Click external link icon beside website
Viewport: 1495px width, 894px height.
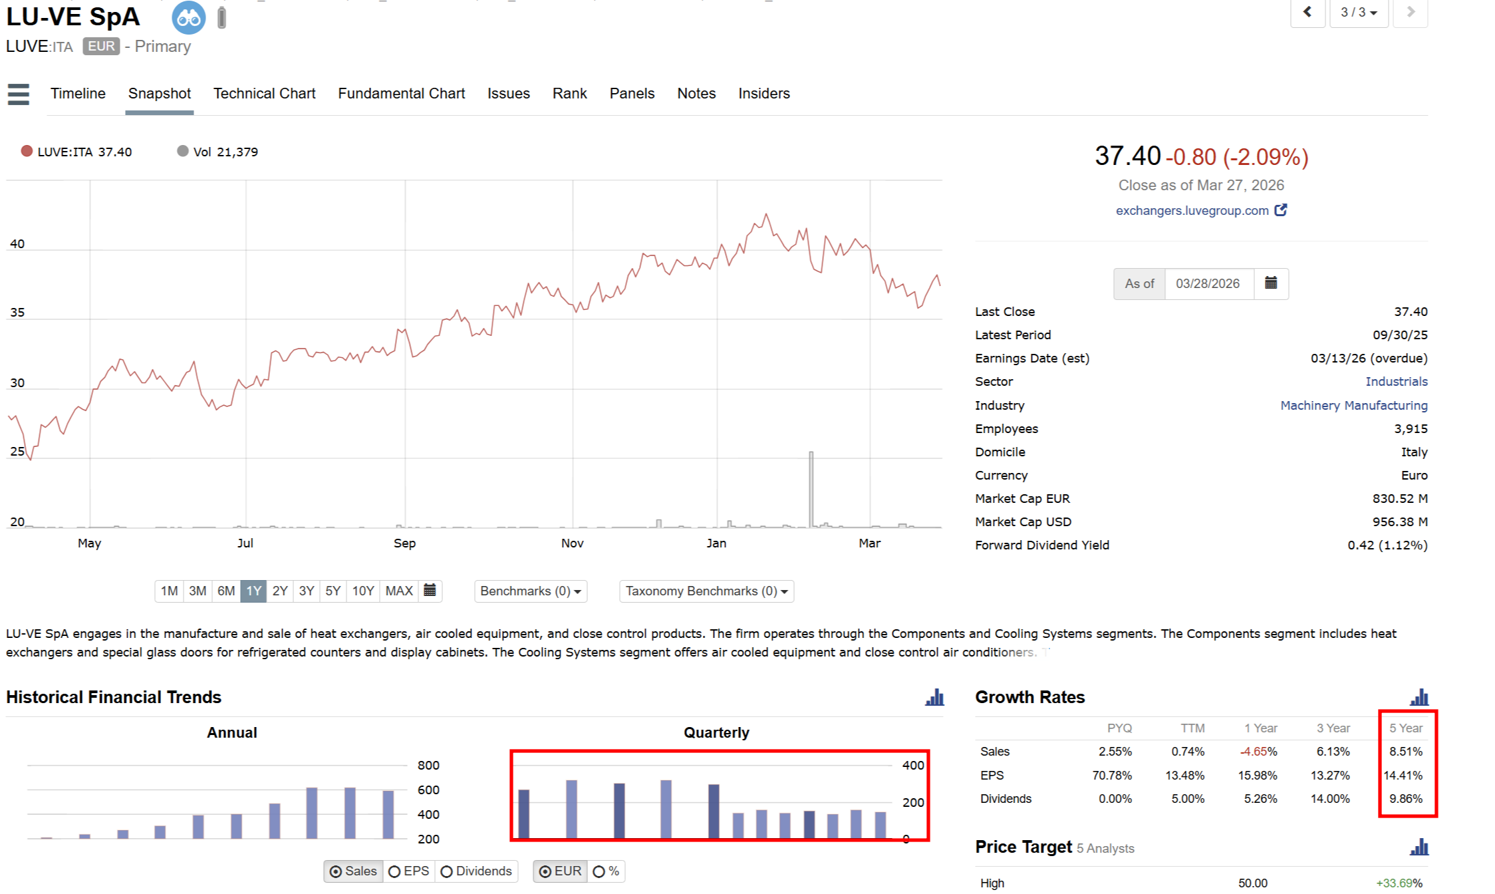(x=1280, y=210)
